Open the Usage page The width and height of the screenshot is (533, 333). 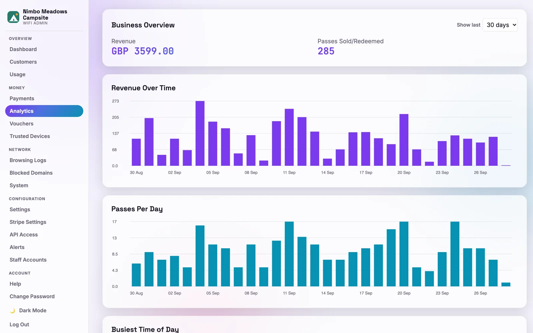coord(44,75)
